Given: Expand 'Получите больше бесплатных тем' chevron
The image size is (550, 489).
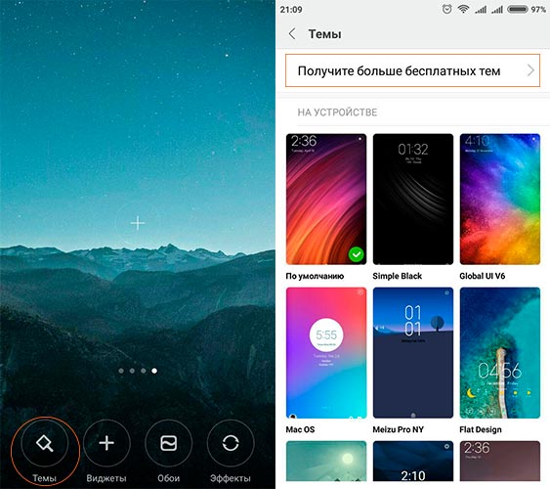Looking at the screenshot, I should pos(530,70).
